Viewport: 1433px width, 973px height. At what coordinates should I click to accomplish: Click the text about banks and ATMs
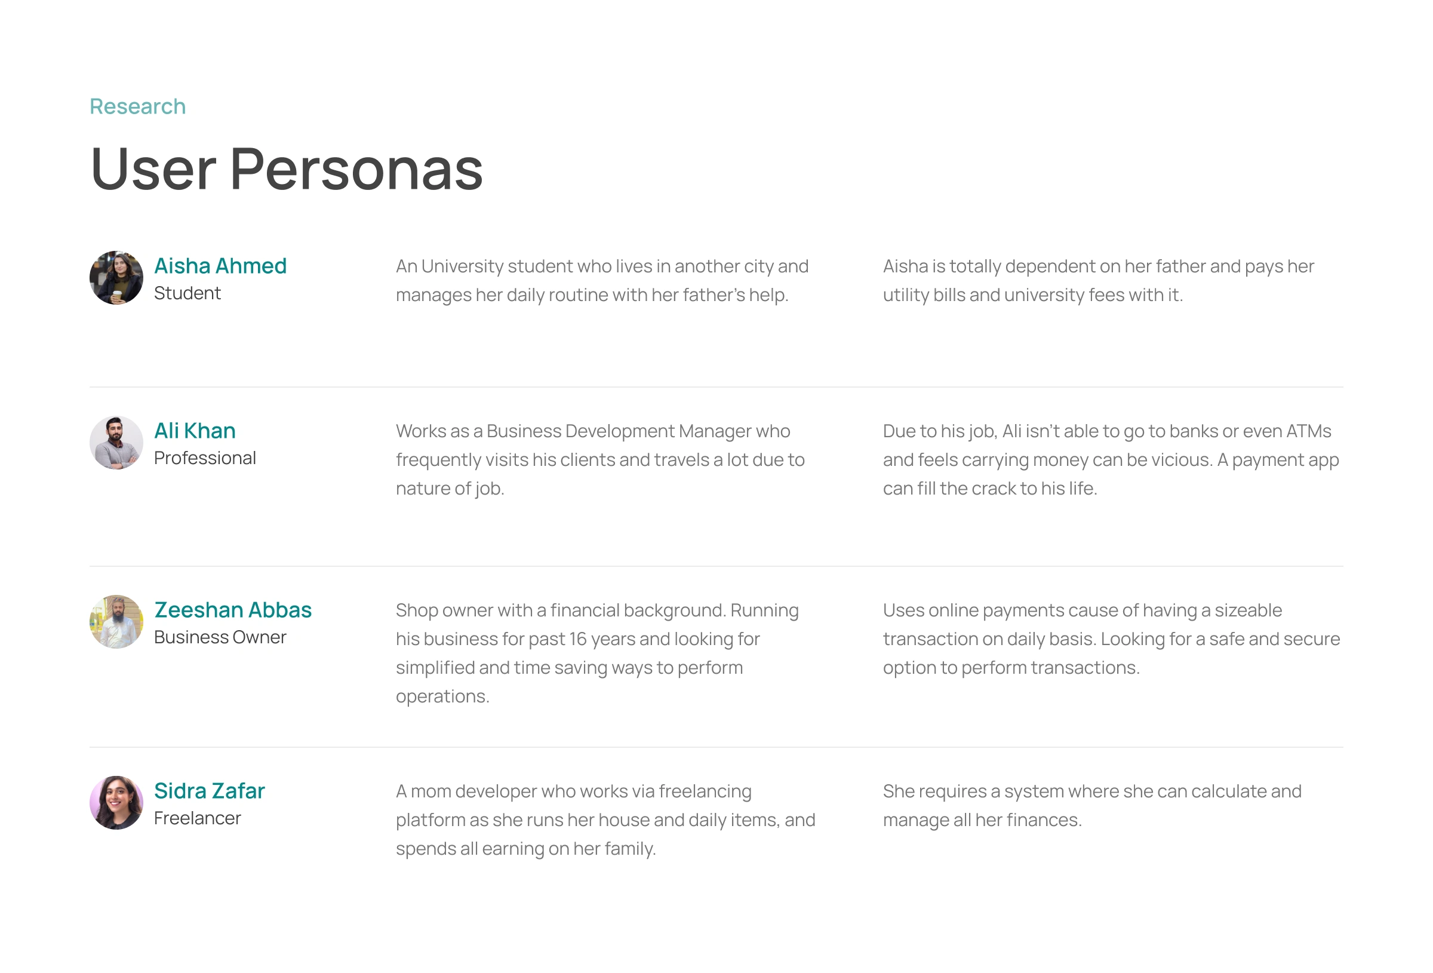click(x=1110, y=460)
